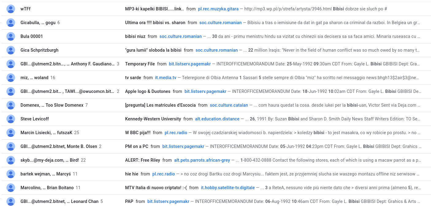Open the 'PM on a PC' conversation

(x=136, y=146)
